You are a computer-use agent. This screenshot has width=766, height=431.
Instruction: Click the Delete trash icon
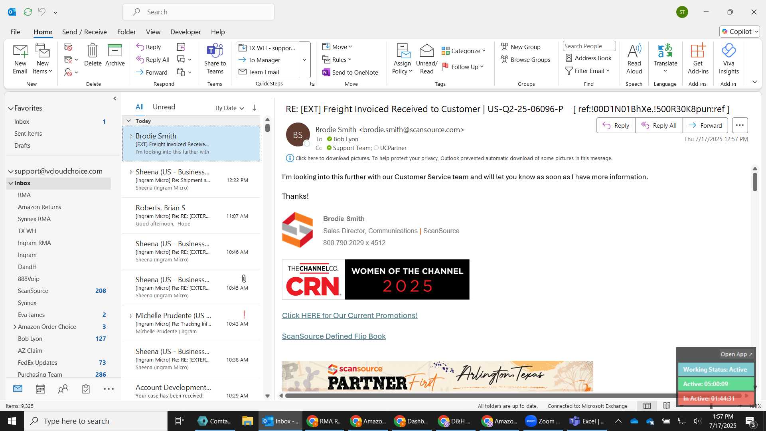(93, 55)
